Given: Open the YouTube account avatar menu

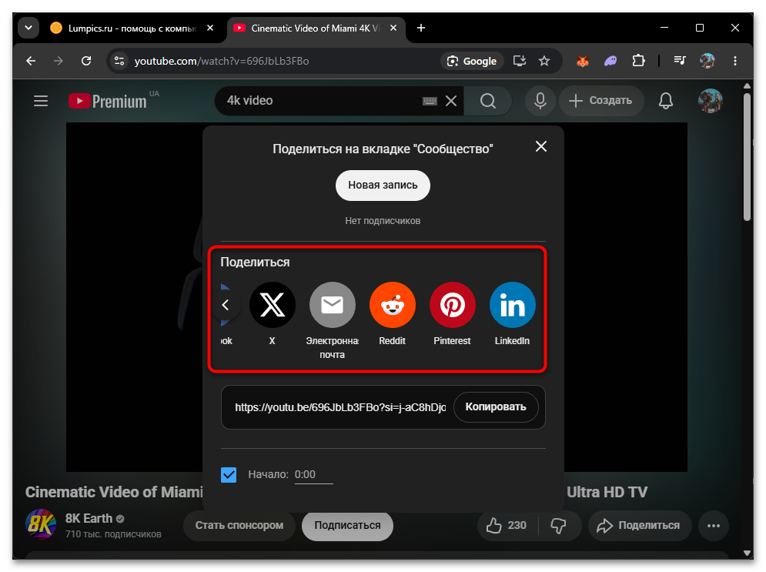Looking at the screenshot, I should (x=710, y=101).
